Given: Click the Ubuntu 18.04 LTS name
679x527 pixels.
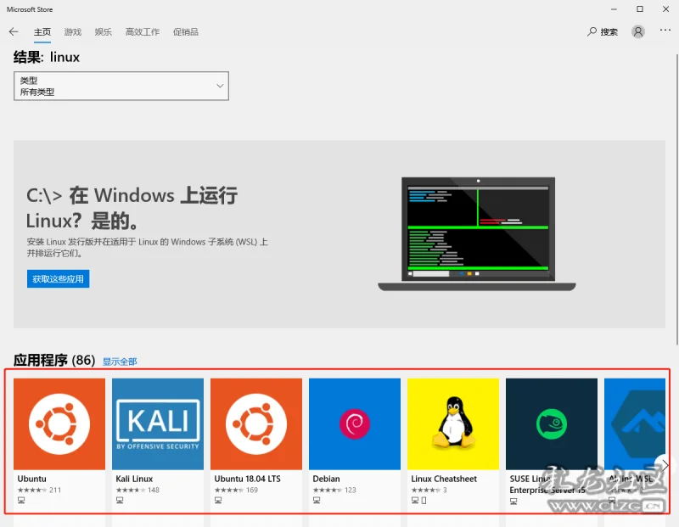Looking at the screenshot, I should [247, 479].
